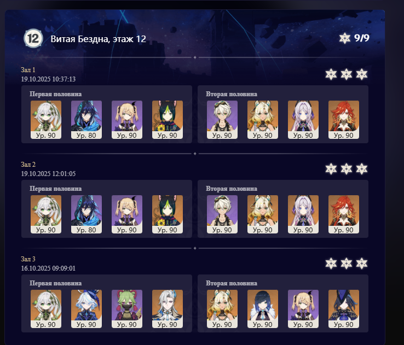Click Kuki Shinobu portrait in Зал 3
The width and height of the screenshot is (404, 345).
click(x=127, y=309)
